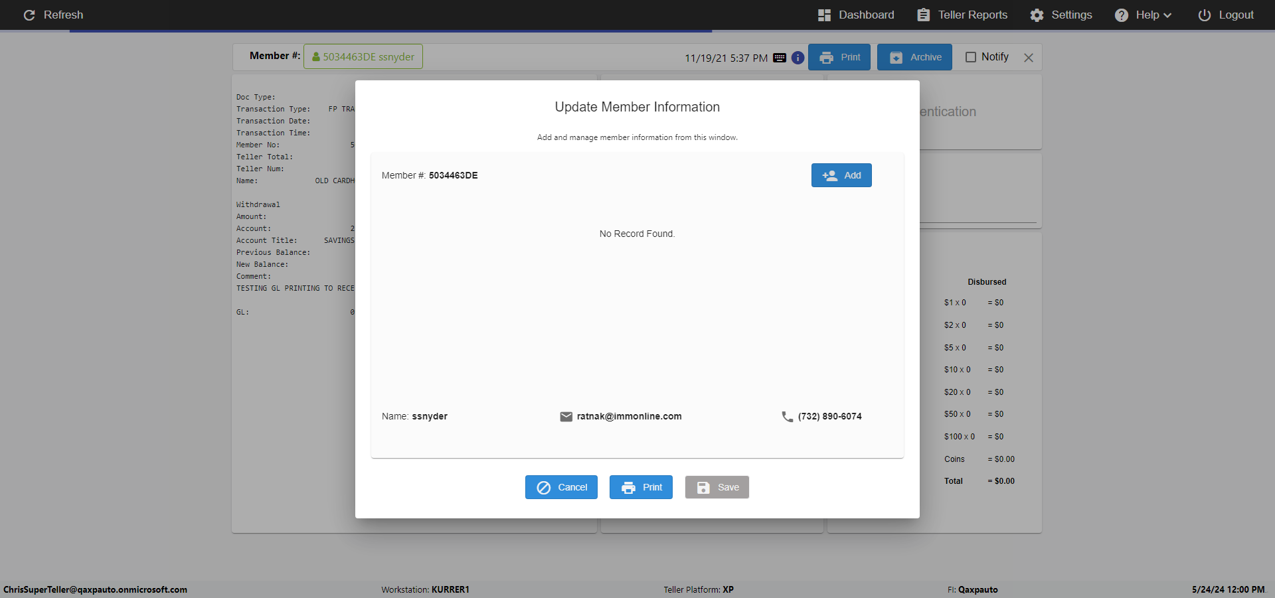The width and height of the screenshot is (1275, 598).
Task: Click the phone icon
Action: [x=788, y=417]
